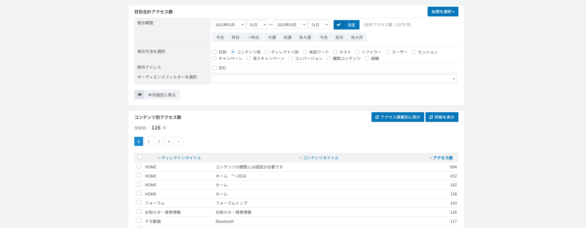The image size is (586, 228).
Task: Click sort chevron beside アクセス数
Action: pyautogui.click(x=431, y=158)
